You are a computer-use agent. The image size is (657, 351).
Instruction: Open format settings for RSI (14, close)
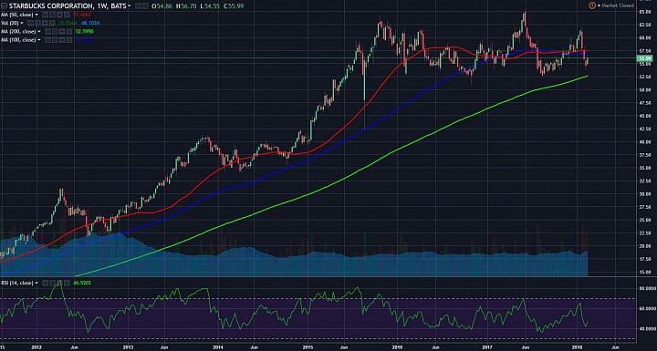52,283
